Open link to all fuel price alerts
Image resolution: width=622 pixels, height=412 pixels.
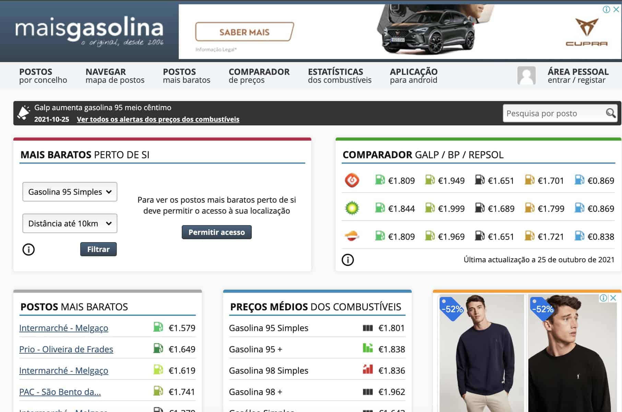click(158, 119)
